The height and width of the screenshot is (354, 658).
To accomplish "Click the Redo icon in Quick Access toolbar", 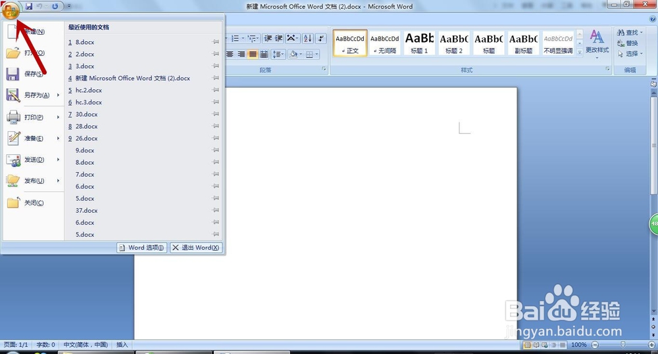I will [55, 7].
